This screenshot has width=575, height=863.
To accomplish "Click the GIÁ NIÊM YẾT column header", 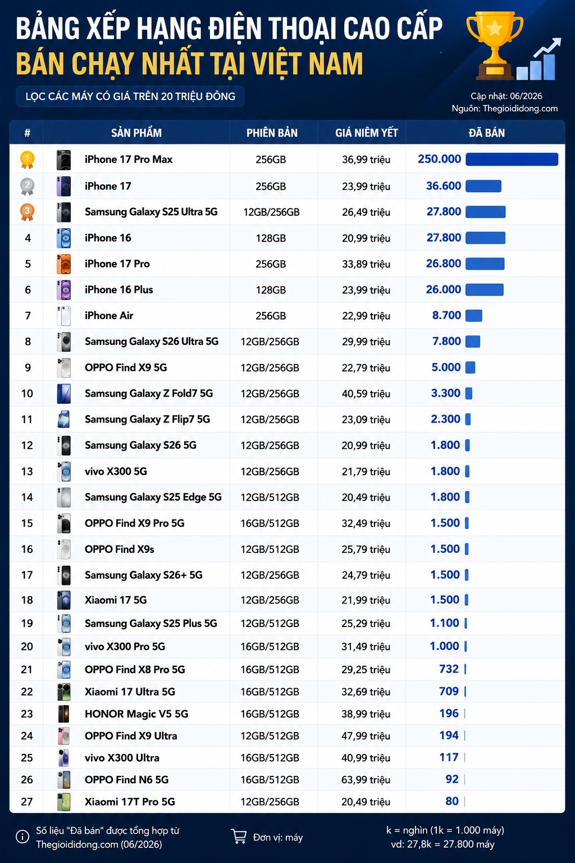I will click(367, 133).
